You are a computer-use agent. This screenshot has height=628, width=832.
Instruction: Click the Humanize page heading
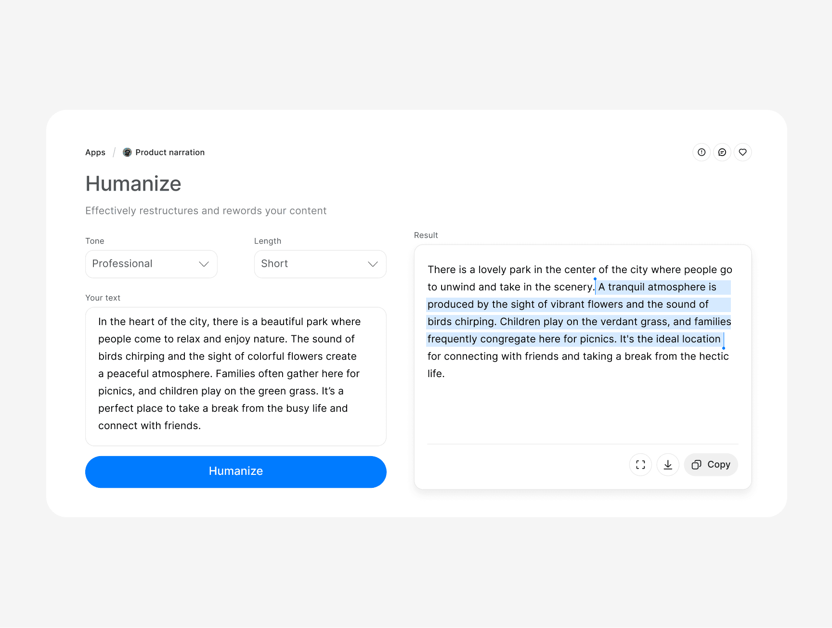coord(133,183)
